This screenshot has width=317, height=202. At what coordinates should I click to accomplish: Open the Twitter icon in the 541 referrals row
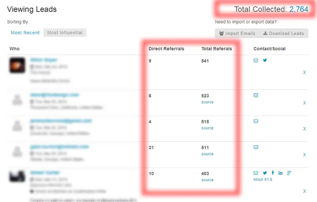click(265, 61)
